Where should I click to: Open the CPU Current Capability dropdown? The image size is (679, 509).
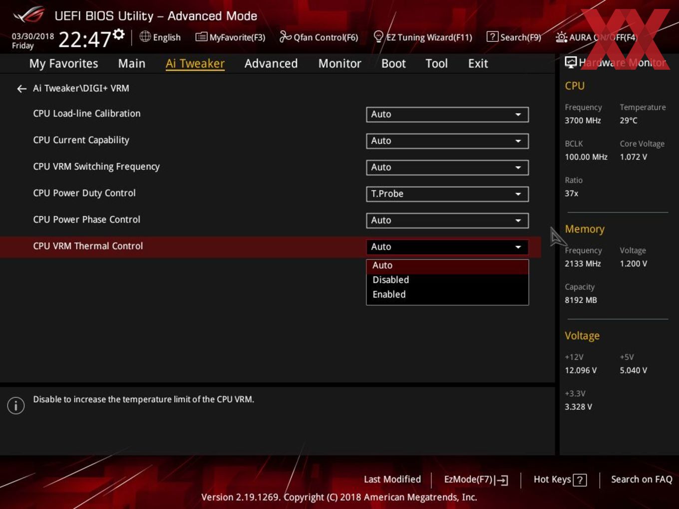[447, 141]
